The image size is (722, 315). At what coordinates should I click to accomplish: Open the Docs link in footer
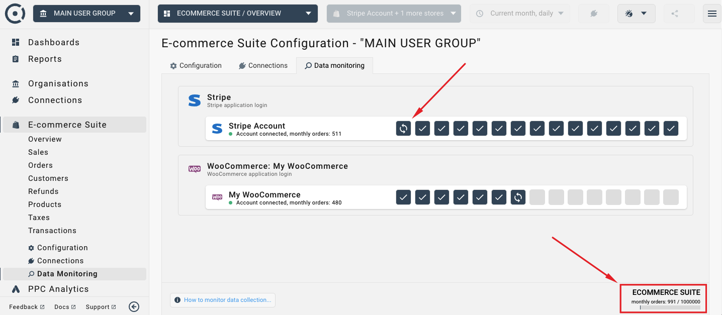(x=65, y=307)
